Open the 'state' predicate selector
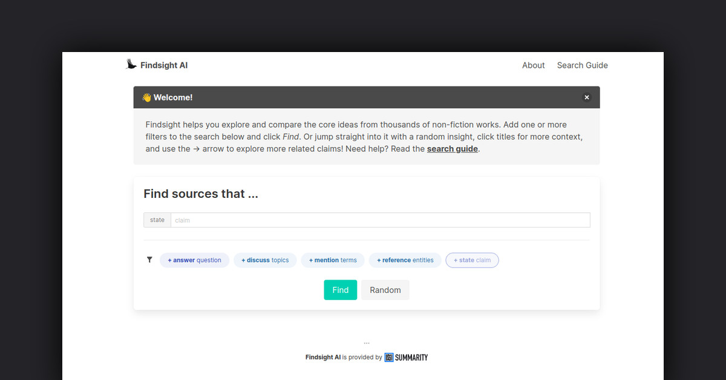 [157, 220]
